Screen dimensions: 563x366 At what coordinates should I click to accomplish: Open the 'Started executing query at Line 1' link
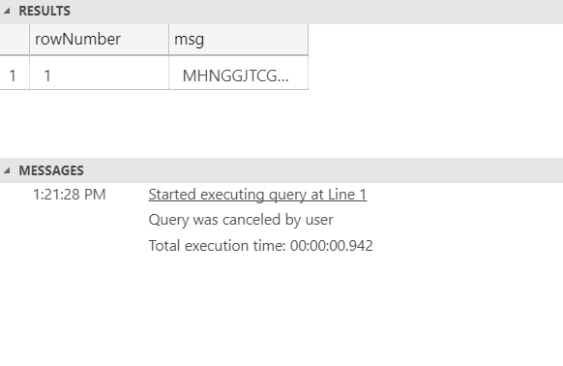tap(257, 195)
